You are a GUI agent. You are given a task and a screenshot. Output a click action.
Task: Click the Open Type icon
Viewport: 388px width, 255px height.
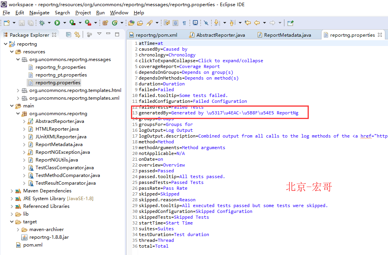(131, 23)
